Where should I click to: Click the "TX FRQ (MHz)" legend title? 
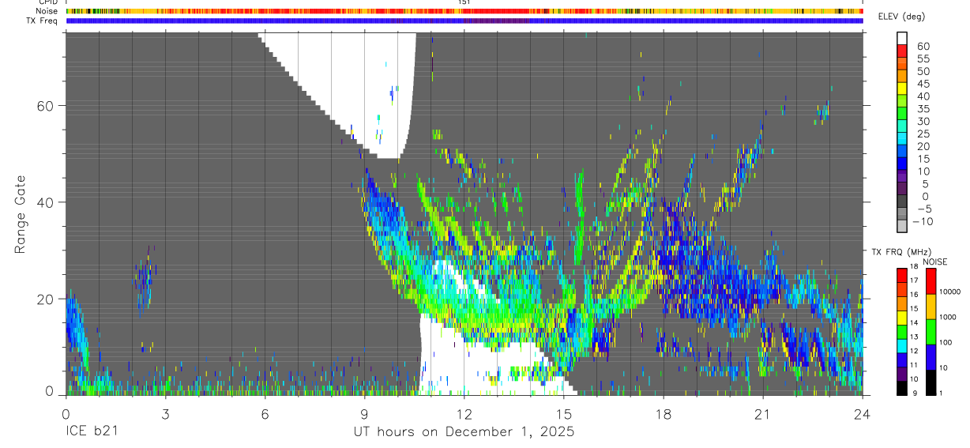[901, 251]
